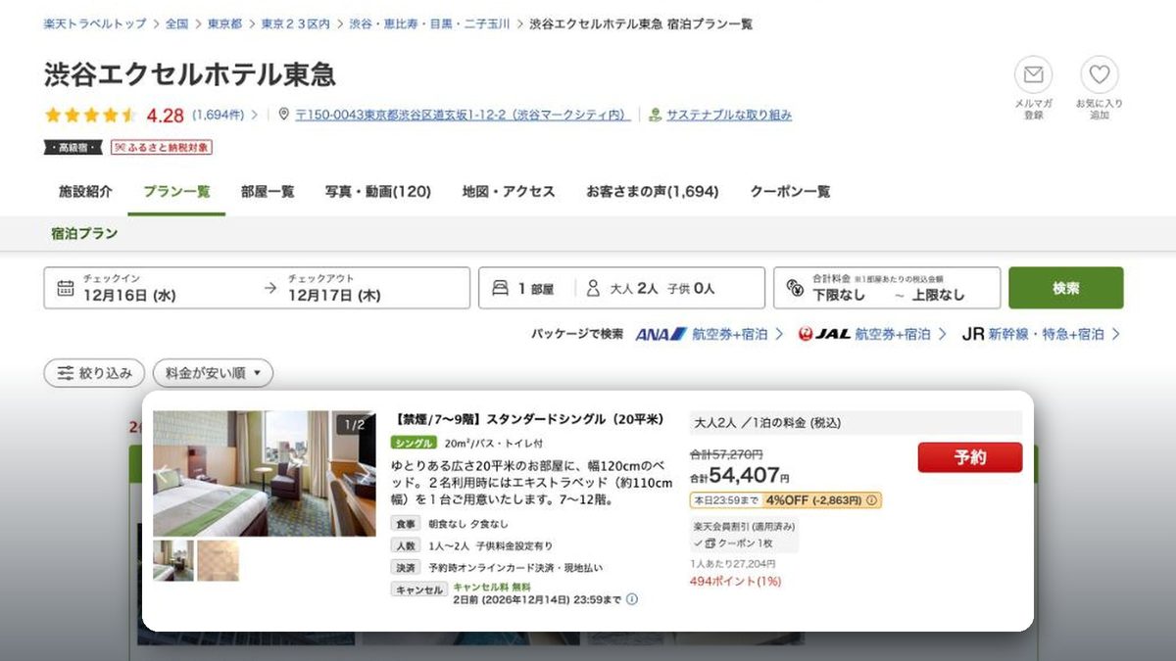Click the star rating icons
The height and width of the screenshot is (661, 1176).
(x=90, y=115)
